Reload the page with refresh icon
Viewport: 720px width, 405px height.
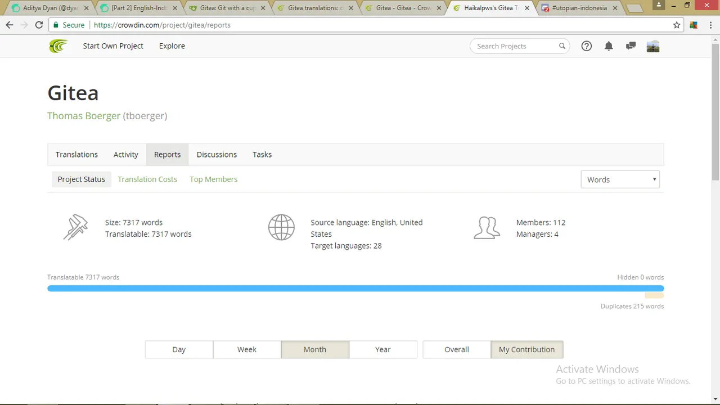39,25
